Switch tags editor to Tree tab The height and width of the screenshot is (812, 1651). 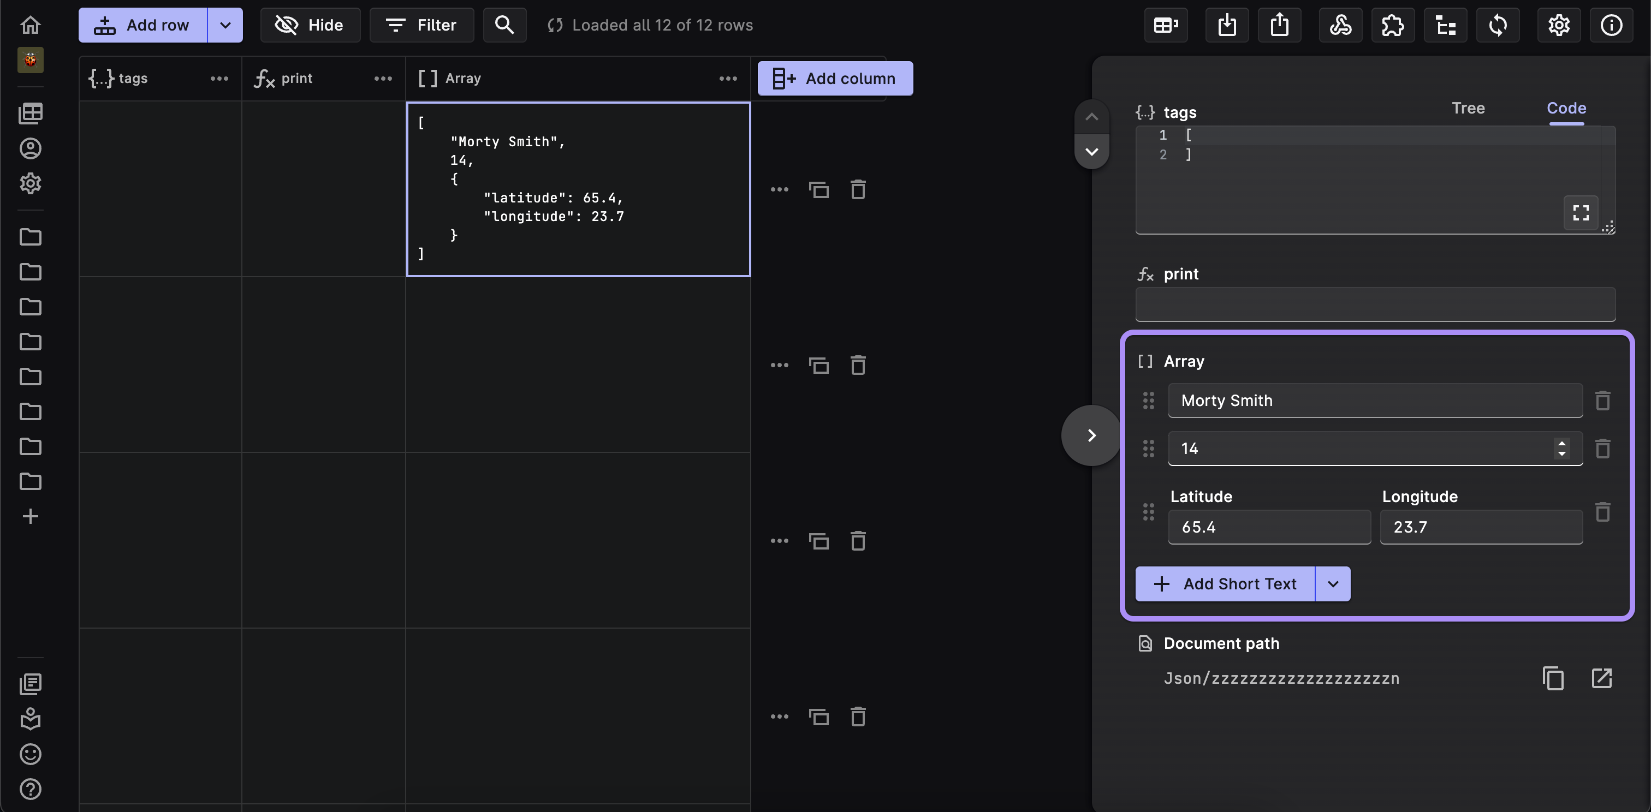(1468, 108)
